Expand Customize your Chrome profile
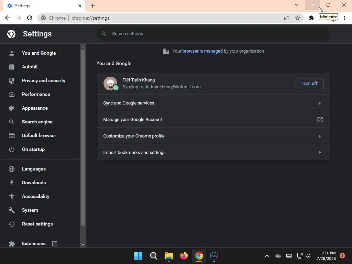This screenshot has width=352, height=264. [213, 136]
